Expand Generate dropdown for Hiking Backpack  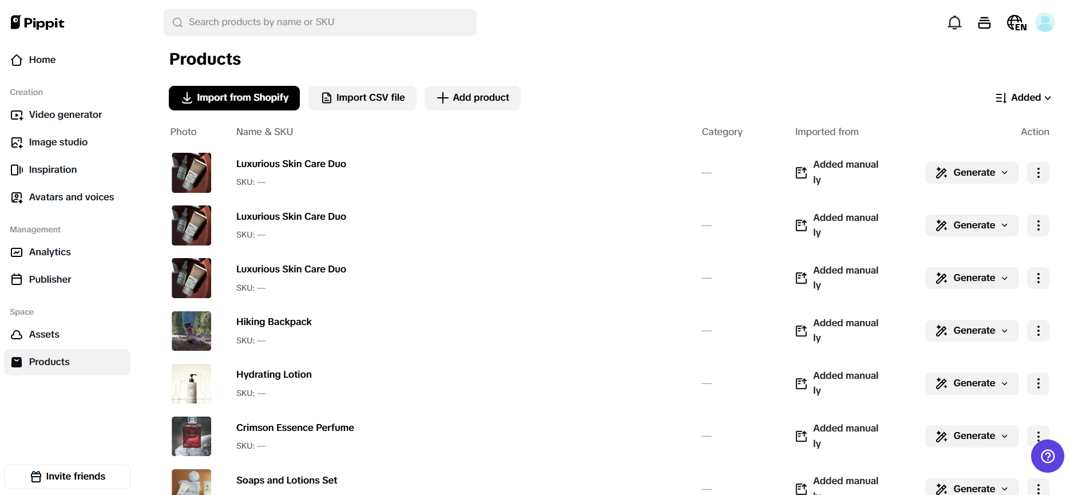pyautogui.click(x=972, y=331)
